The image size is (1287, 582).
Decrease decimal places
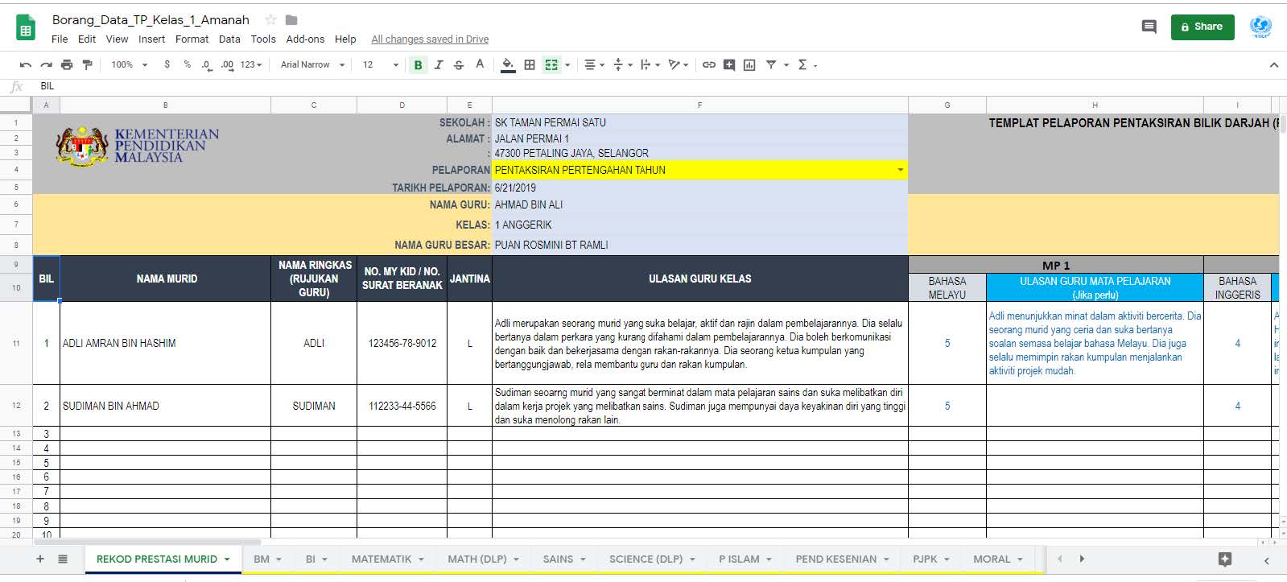[x=206, y=64]
